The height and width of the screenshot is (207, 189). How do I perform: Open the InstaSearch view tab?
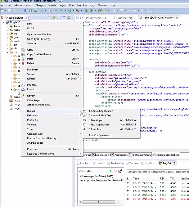click(149, 164)
